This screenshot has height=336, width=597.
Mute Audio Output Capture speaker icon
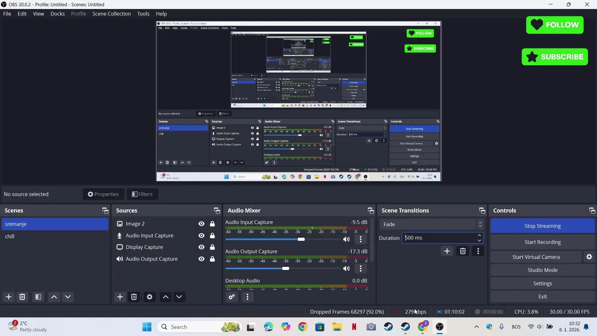click(x=346, y=268)
